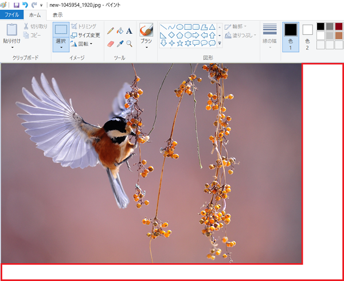The height and width of the screenshot is (281, 344).
Task: Choose the Polygon shape
Action: (x=204, y=27)
